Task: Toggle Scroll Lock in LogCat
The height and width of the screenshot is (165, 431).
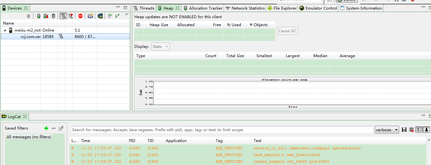Action: 427,130
